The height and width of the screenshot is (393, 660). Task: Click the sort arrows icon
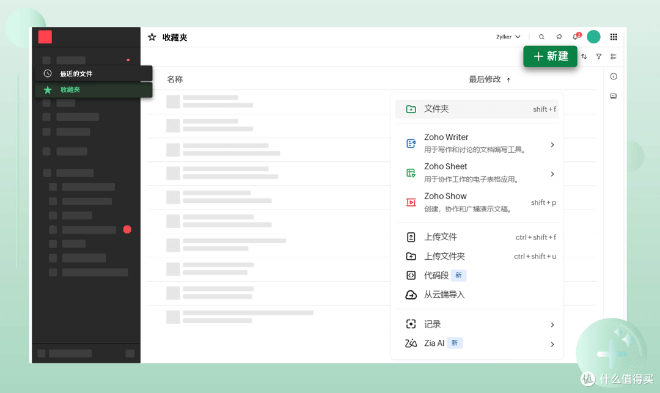click(x=584, y=56)
